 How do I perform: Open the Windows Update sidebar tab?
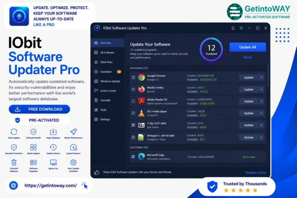point(108,81)
